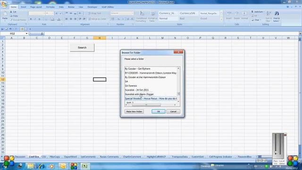
Task: Open the Formulas ribbon tab
Action: point(50,7)
